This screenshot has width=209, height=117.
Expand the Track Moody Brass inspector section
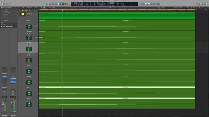tap(1, 27)
